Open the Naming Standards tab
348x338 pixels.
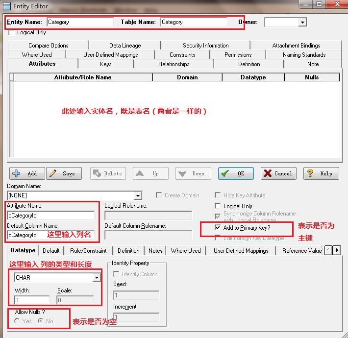304,55
